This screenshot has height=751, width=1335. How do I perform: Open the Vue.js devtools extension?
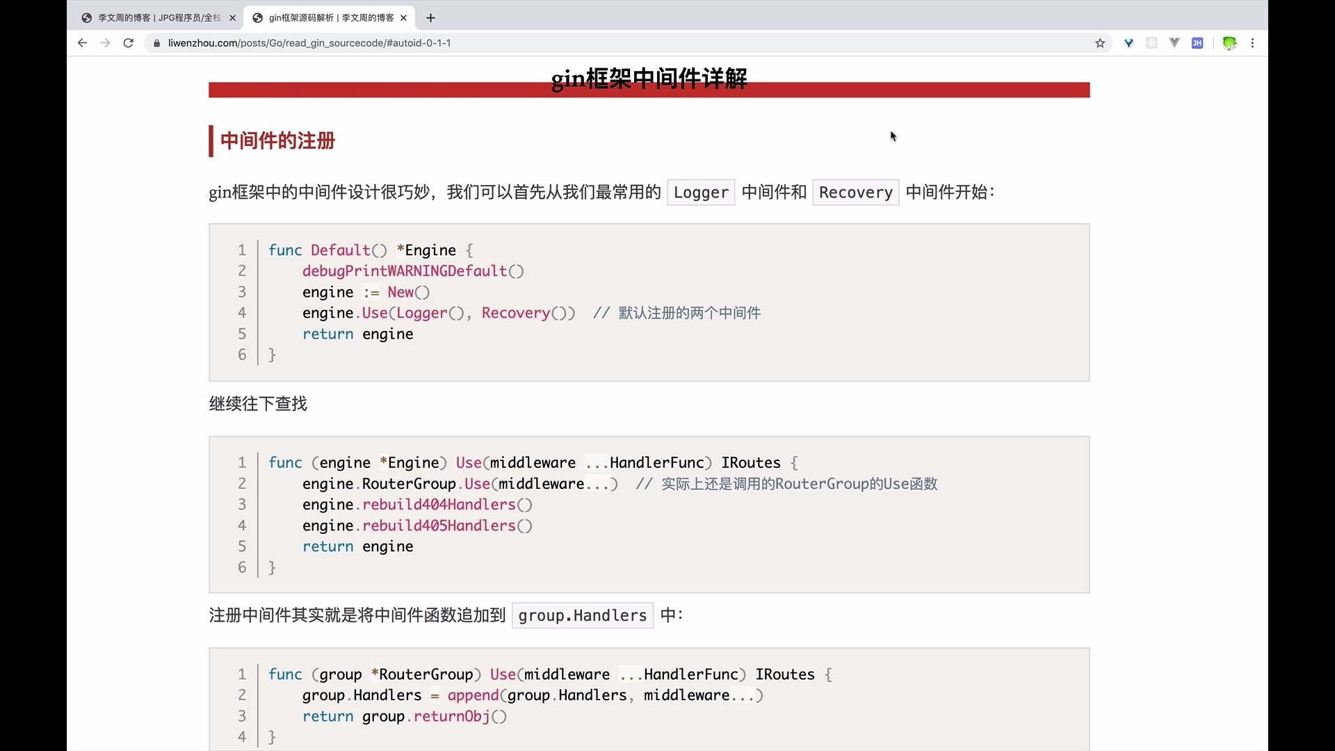coord(1174,43)
